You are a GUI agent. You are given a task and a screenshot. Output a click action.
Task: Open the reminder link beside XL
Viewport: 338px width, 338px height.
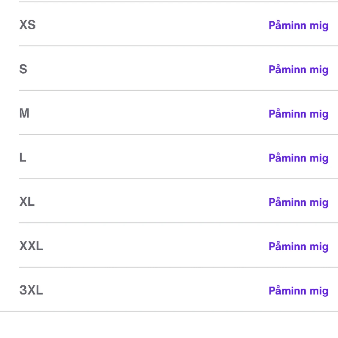pos(298,202)
